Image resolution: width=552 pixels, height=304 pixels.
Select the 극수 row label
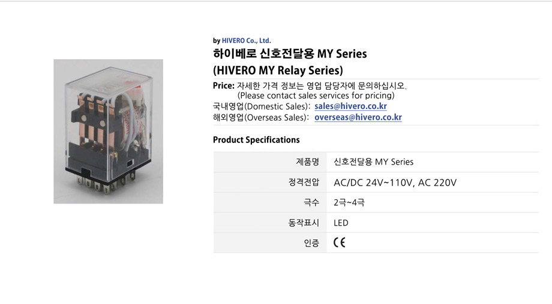coord(311,202)
